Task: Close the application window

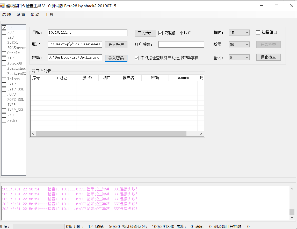Action: 292,6
